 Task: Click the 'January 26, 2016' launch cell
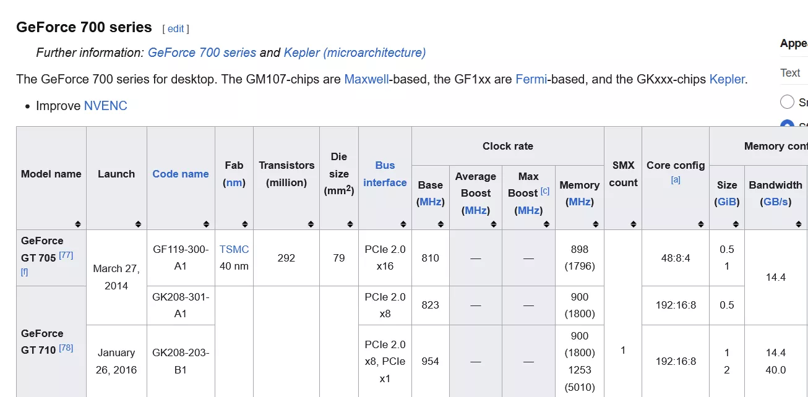(116, 361)
